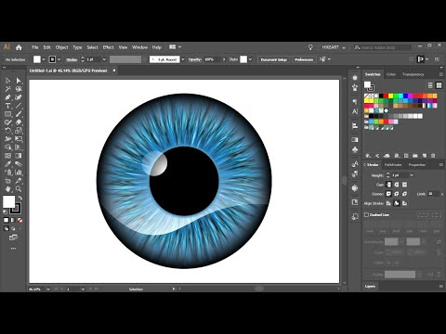Image resolution: width=446 pixels, height=334 pixels.
Task: Select the Rectangle tool
Action: 8,114
